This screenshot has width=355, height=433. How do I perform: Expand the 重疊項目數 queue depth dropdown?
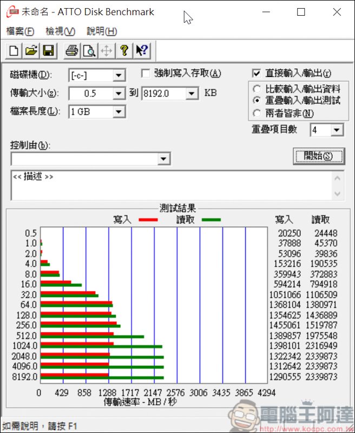tap(337, 130)
